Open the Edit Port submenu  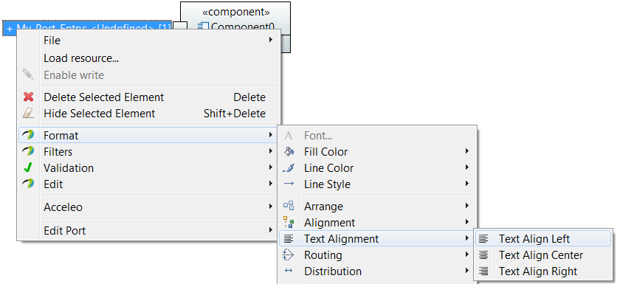coord(148,230)
